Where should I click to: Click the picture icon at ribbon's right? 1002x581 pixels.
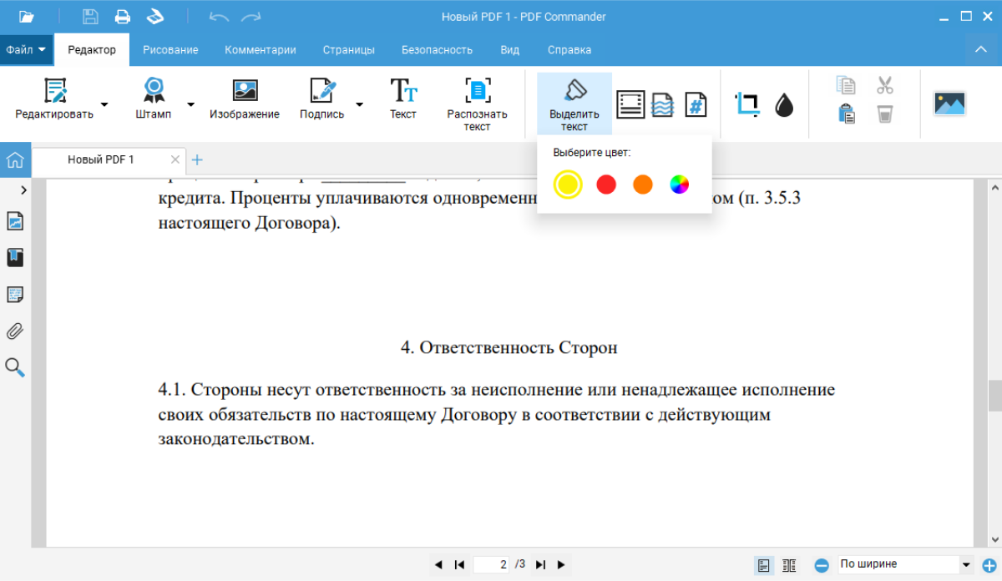[x=949, y=104]
